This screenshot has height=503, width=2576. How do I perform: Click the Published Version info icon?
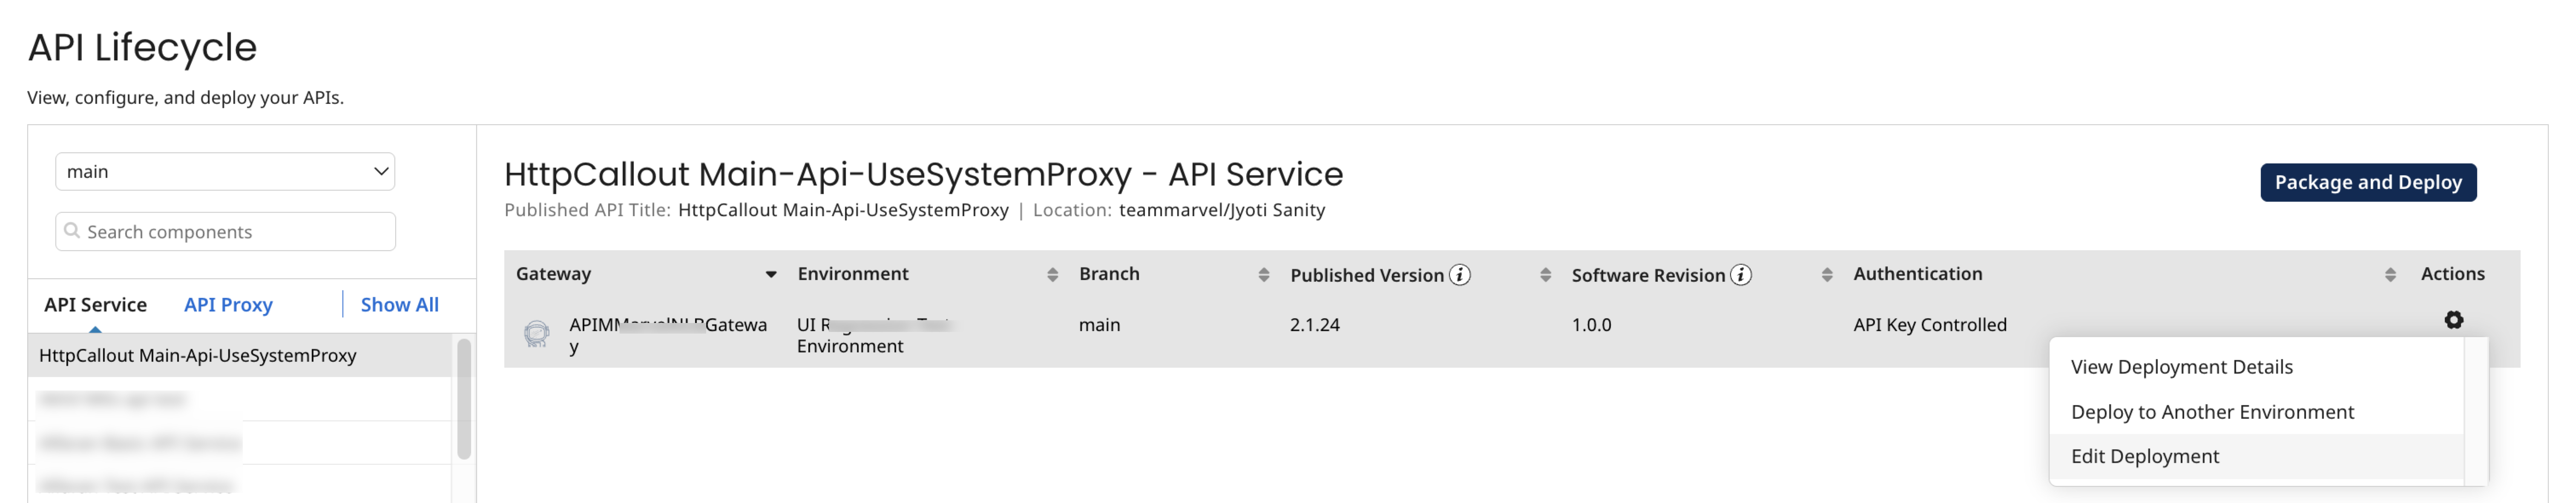[x=1460, y=275]
